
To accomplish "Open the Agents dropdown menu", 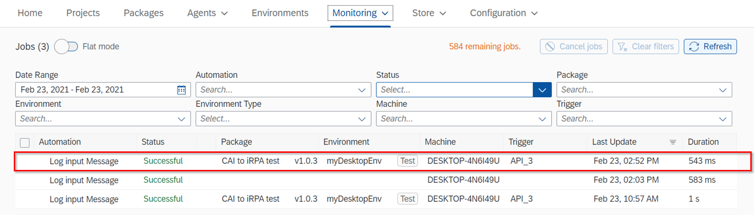I will point(207,13).
